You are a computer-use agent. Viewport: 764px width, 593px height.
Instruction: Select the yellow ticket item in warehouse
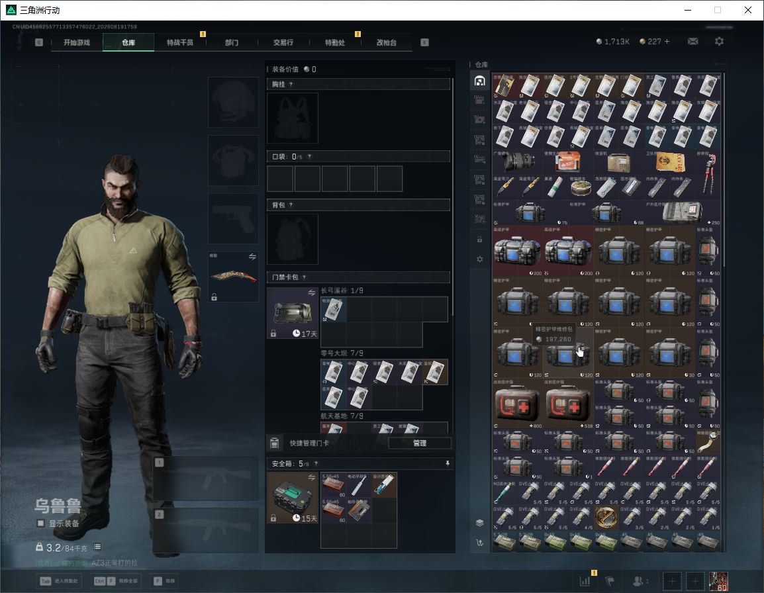[669, 161]
